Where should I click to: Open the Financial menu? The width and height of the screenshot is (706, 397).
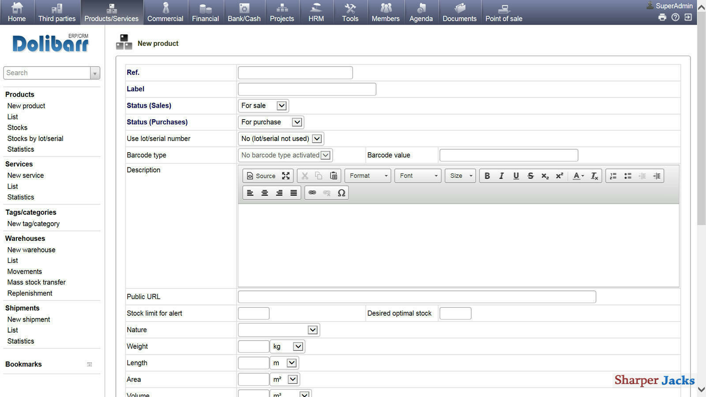[x=206, y=12]
